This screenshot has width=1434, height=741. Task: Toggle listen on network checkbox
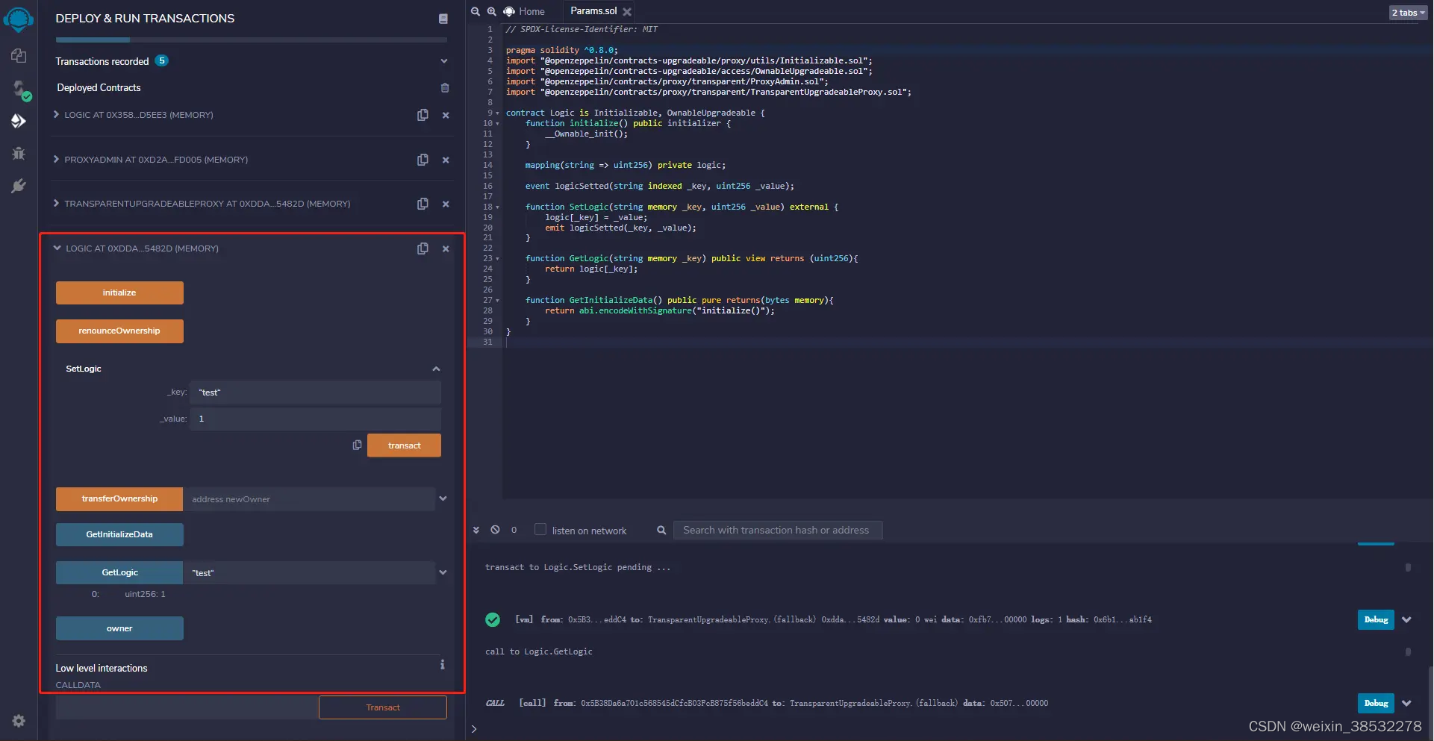tap(540, 529)
